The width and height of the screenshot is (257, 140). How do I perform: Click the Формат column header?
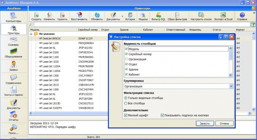(x=243, y=30)
